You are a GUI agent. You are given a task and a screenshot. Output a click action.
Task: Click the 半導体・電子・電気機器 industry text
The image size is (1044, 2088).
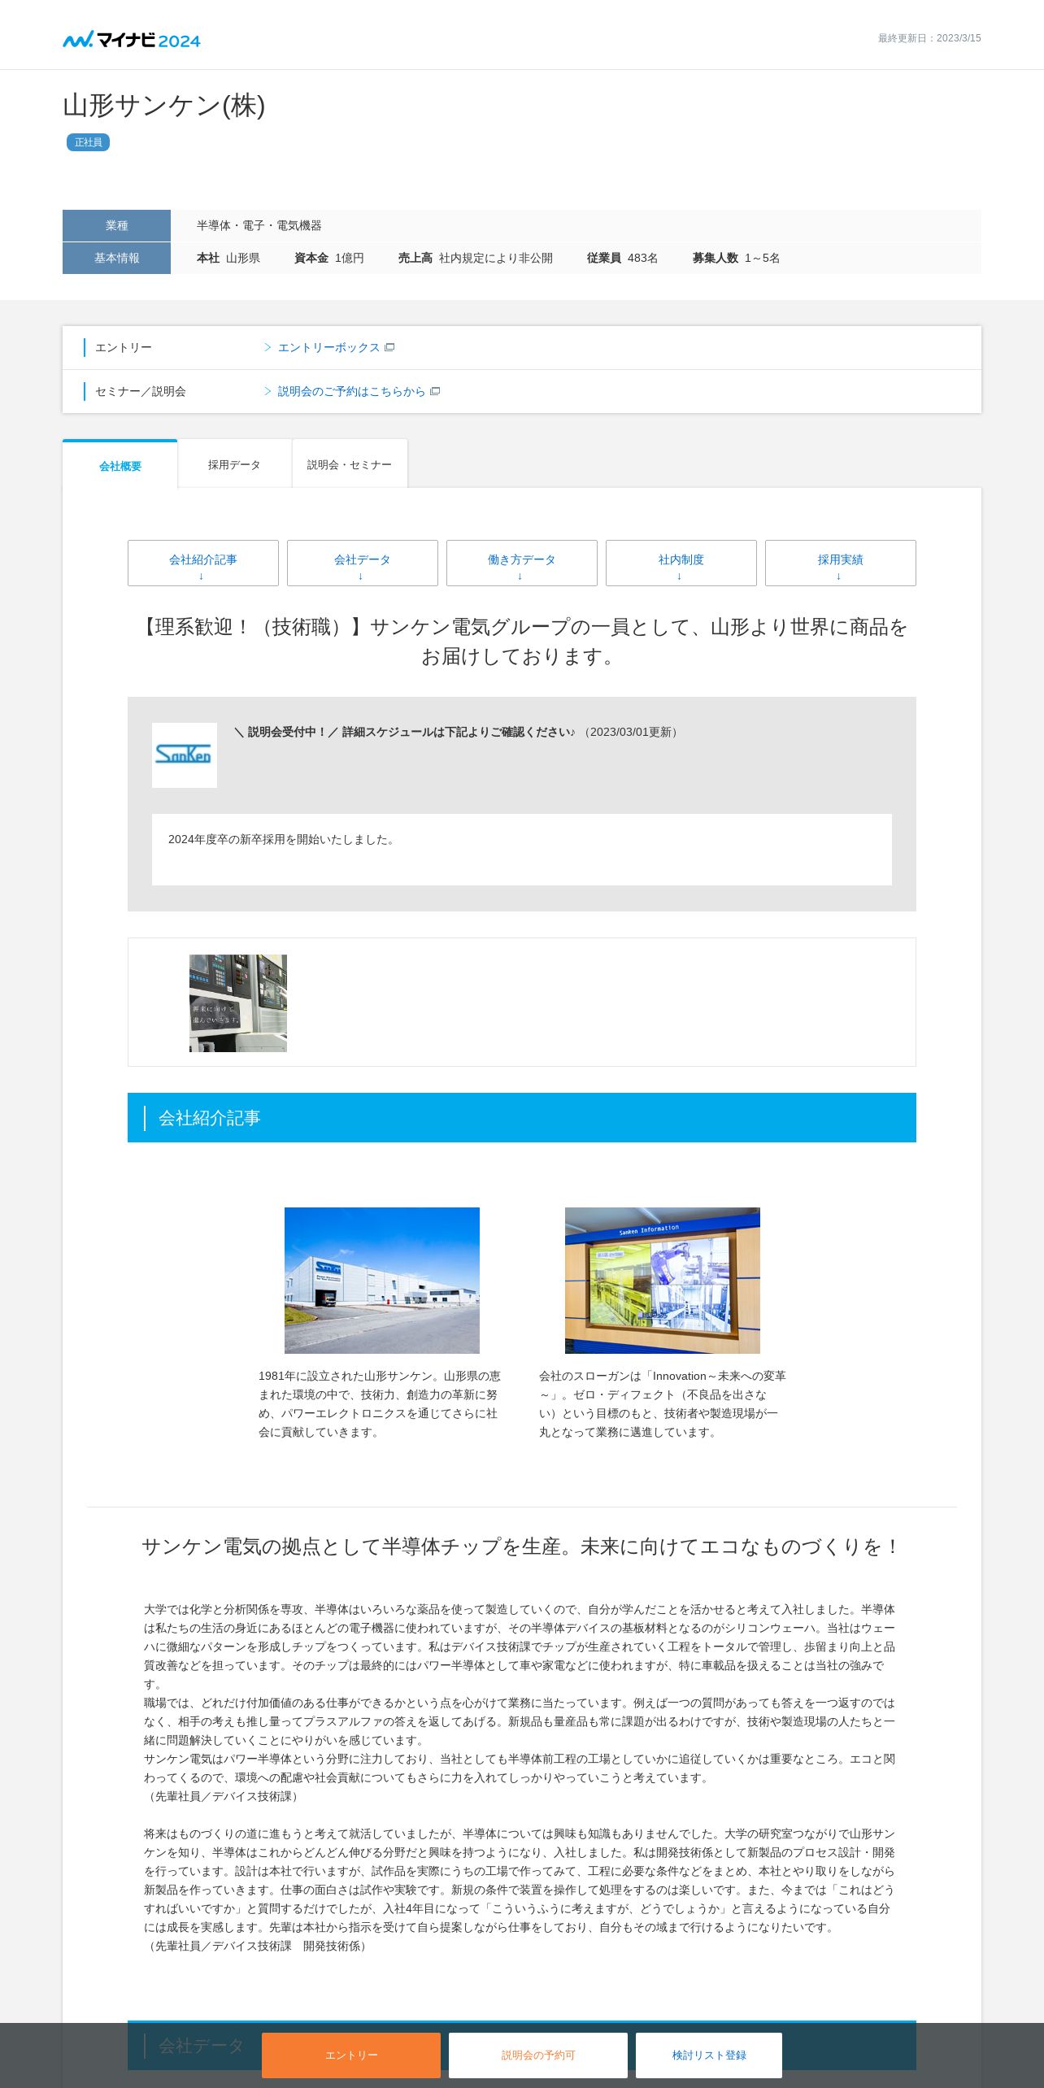point(259,225)
